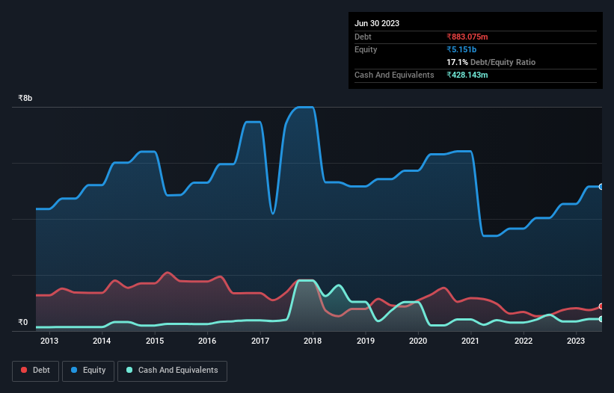Click Cash And Equivalents label in tooltip

coord(394,75)
